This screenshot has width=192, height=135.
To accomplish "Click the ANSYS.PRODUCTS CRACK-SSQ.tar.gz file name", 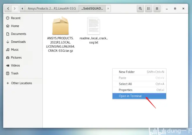I will (x=61, y=45).
